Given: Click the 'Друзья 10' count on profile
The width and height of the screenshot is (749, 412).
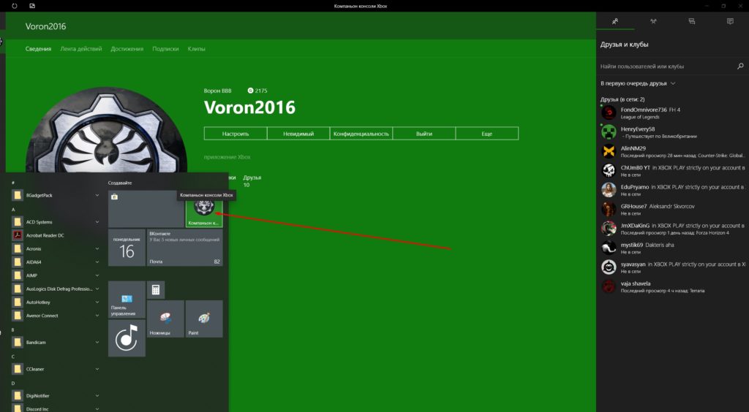Looking at the screenshot, I should (x=252, y=181).
